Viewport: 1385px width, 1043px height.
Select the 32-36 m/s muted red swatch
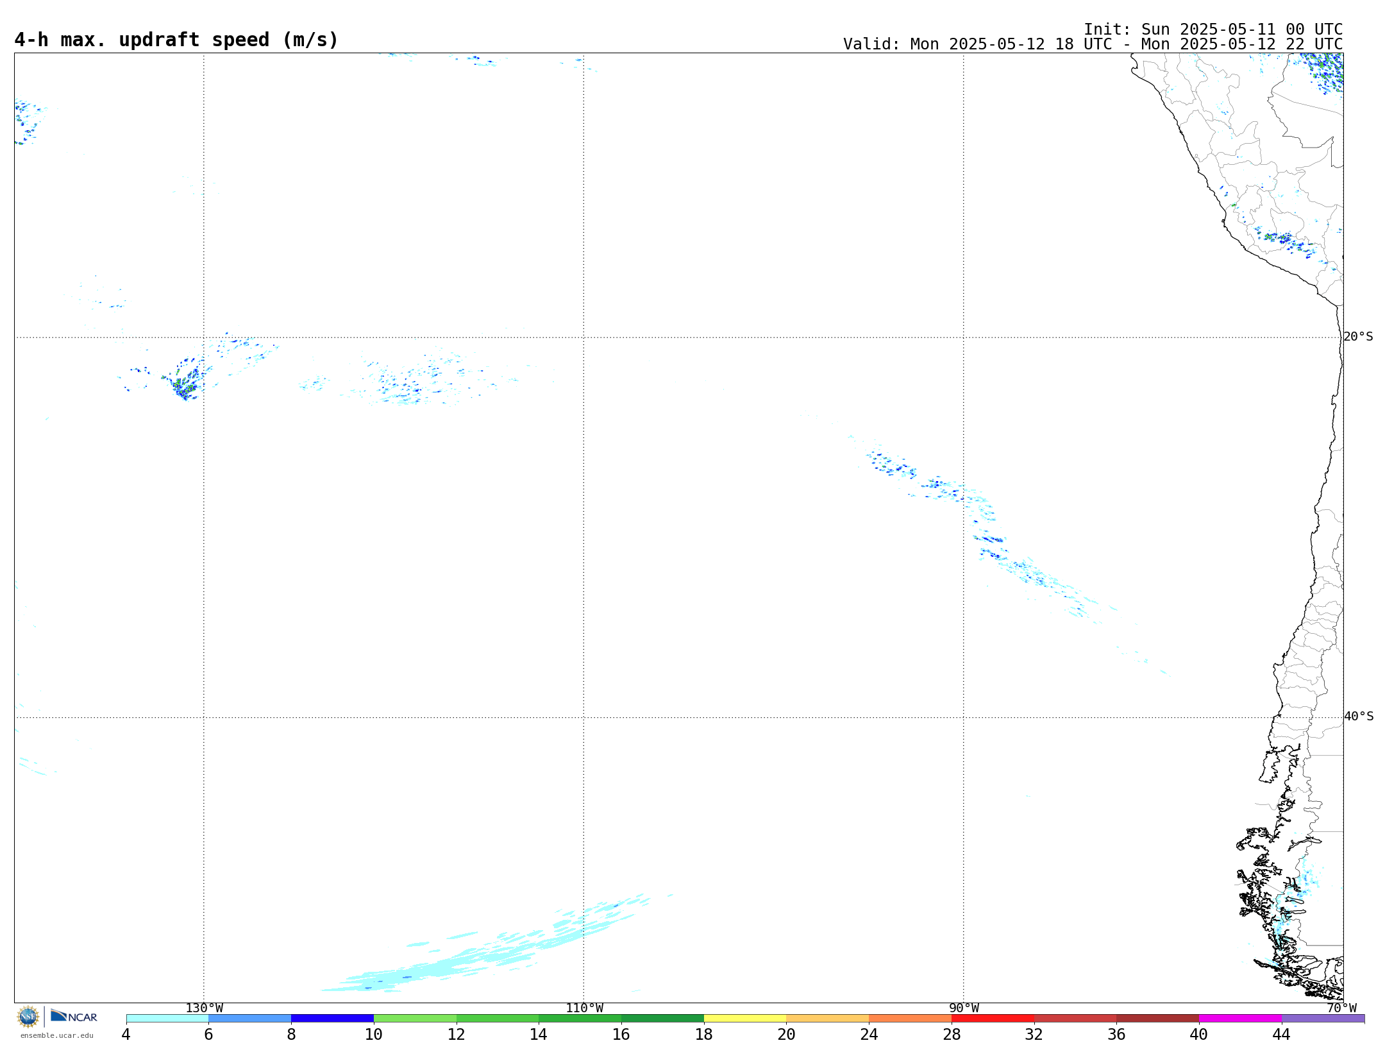tap(1075, 1019)
